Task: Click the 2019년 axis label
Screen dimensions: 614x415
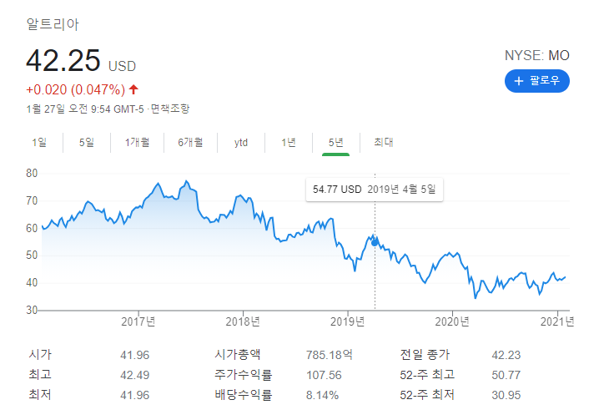Action: [347, 321]
